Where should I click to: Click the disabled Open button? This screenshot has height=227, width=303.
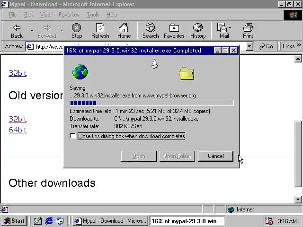click(x=139, y=156)
